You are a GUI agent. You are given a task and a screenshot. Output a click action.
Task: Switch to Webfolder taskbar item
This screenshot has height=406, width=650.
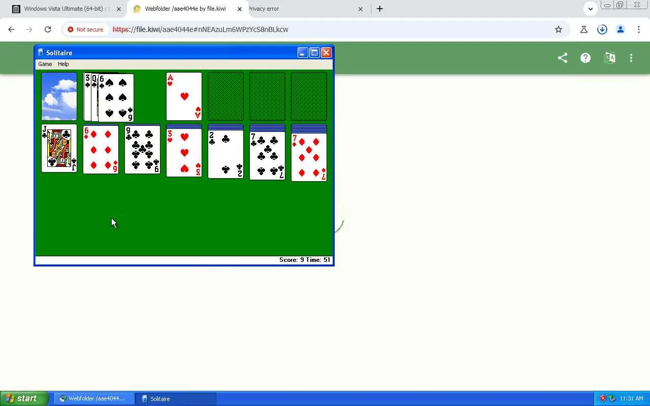point(94,398)
